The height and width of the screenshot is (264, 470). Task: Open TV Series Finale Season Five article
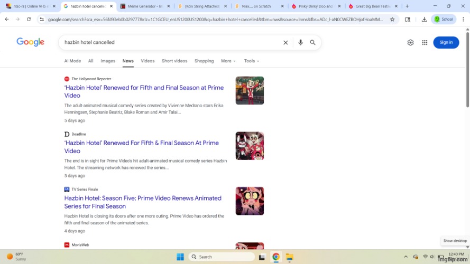point(143,202)
